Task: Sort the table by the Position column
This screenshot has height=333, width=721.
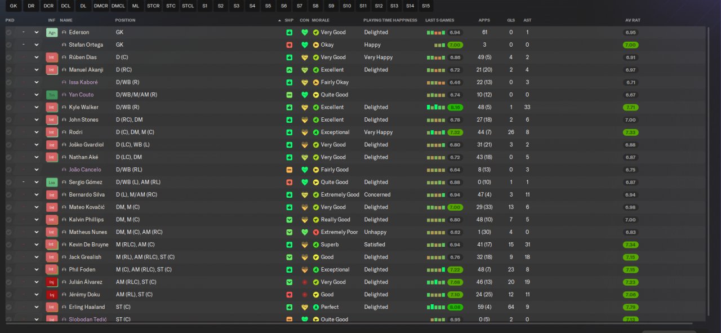Action: pos(125,20)
